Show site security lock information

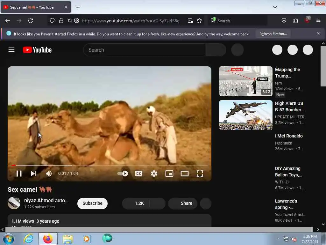tap(61, 20)
